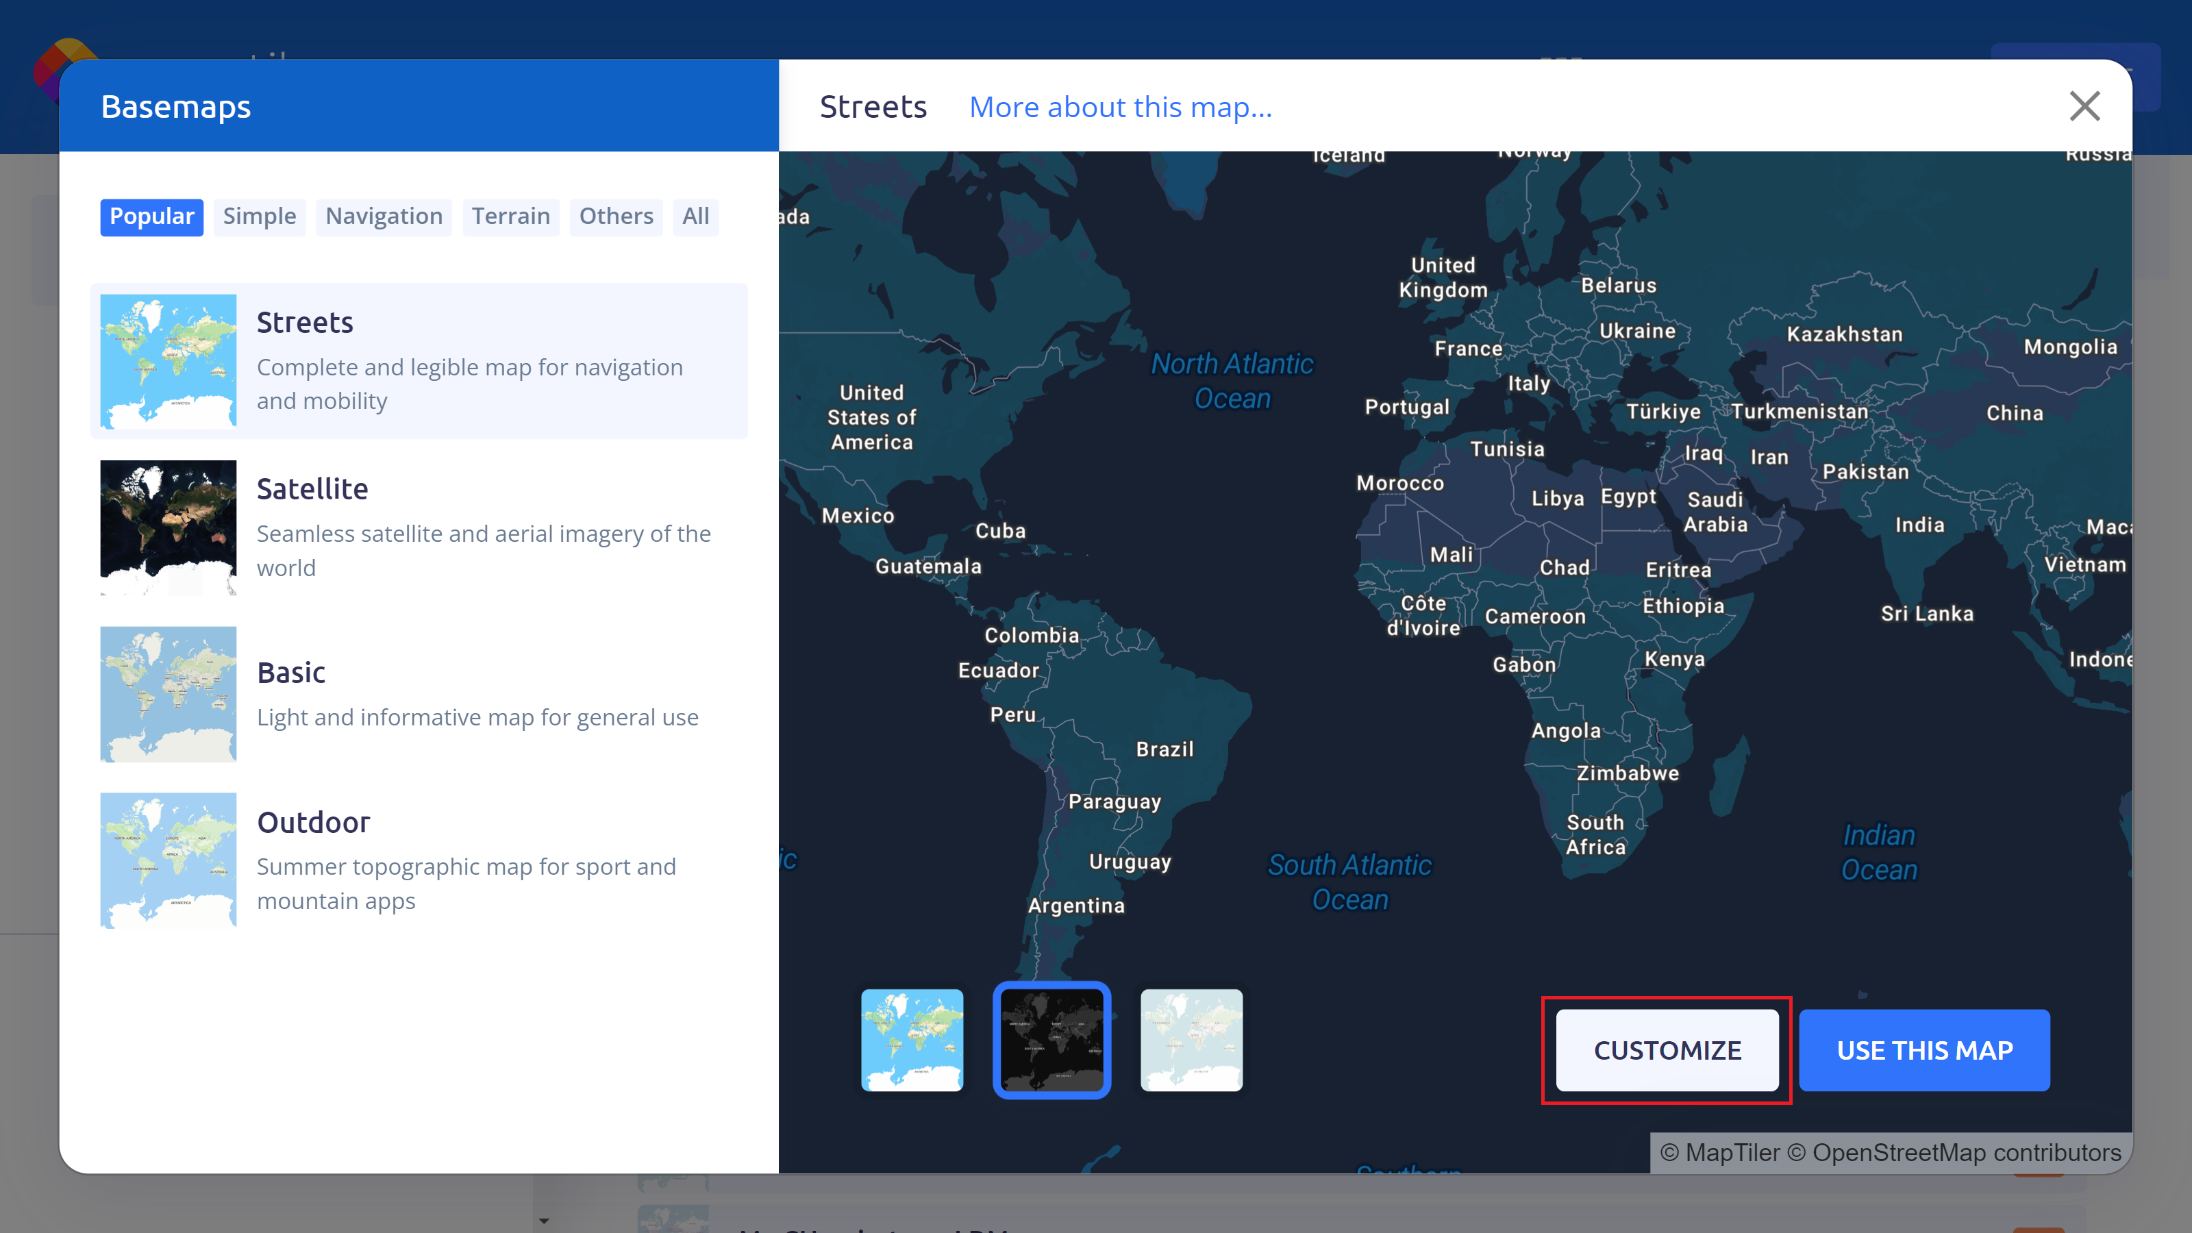Open the More about this map link

[x=1121, y=108]
